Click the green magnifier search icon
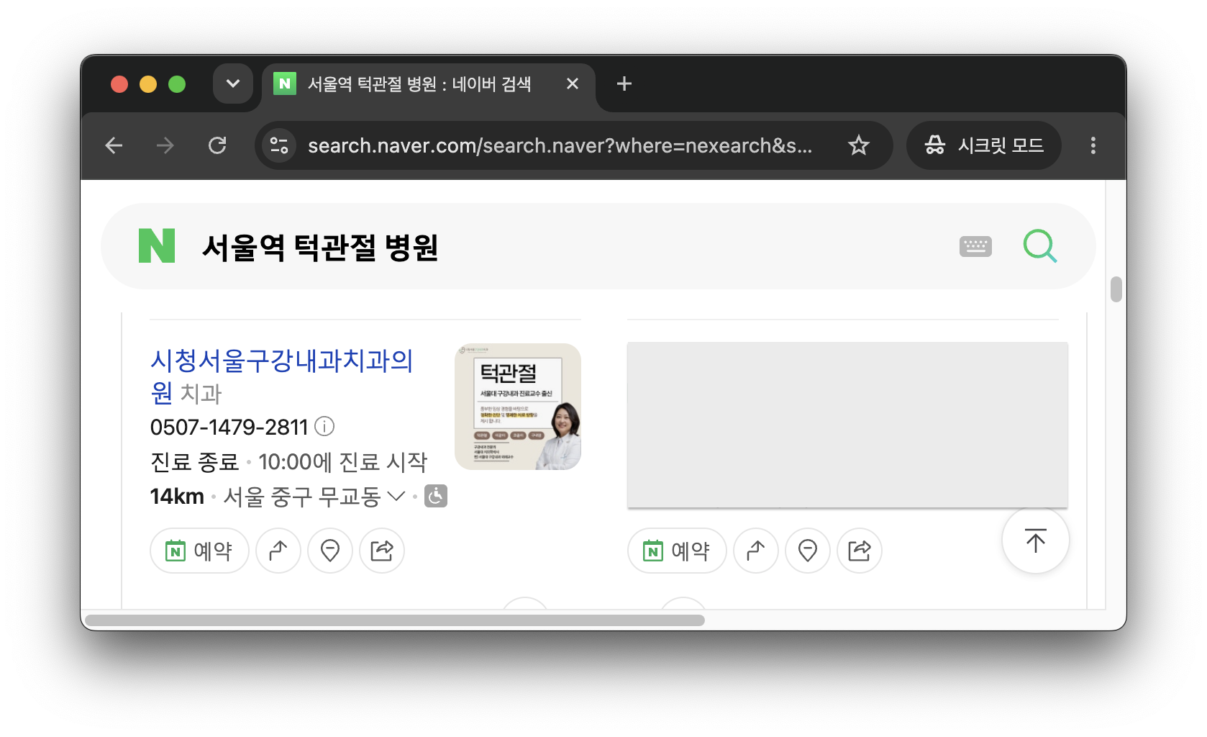The height and width of the screenshot is (737, 1207). 1039,246
